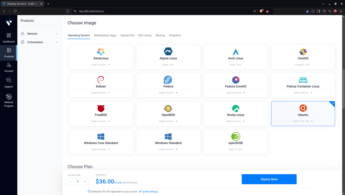This screenshot has height=195, width=345.
Task: Open a new browser tab
Action: coord(48,4)
